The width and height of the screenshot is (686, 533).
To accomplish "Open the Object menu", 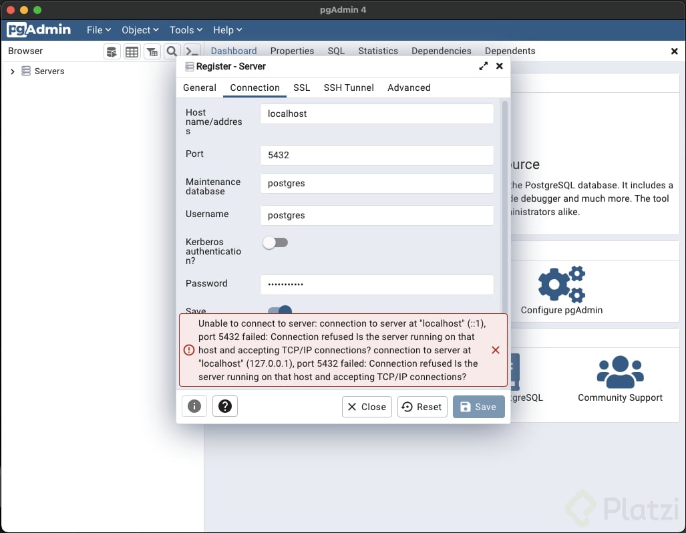I will (x=140, y=30).
